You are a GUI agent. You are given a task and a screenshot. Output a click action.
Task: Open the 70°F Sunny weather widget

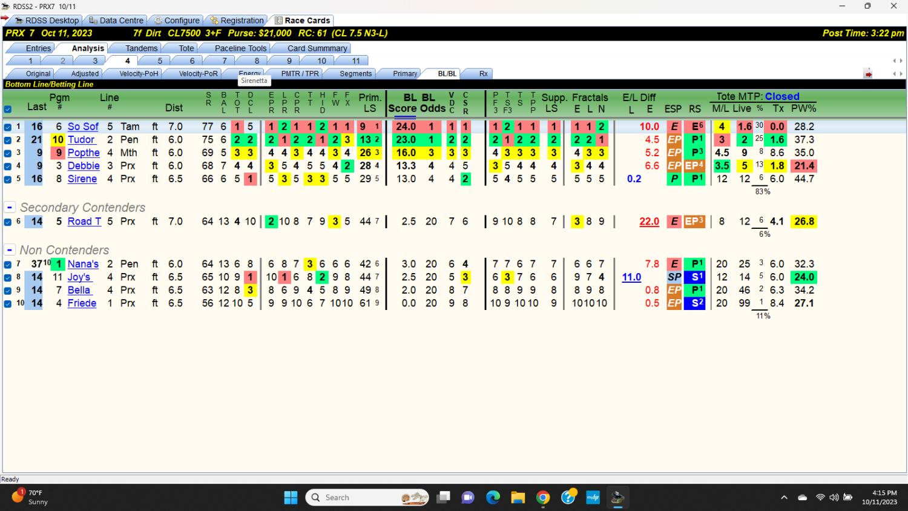pos(30,497)
